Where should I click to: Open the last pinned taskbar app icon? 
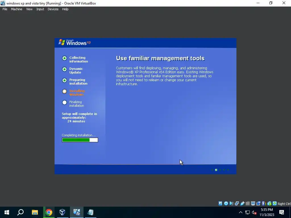pyautogui.click(x=91, y=212)
